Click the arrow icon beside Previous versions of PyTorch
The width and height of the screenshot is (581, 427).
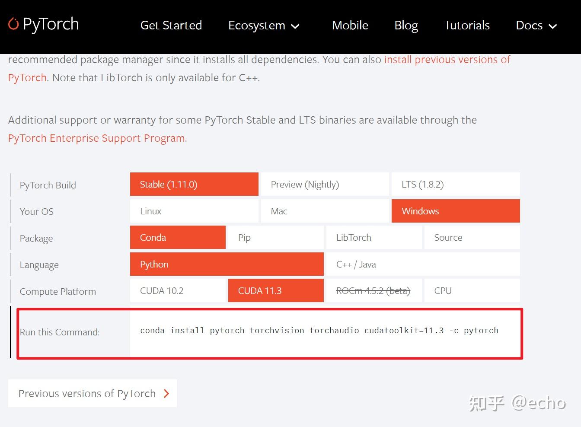pyautogui.click(x=166, y=393)
